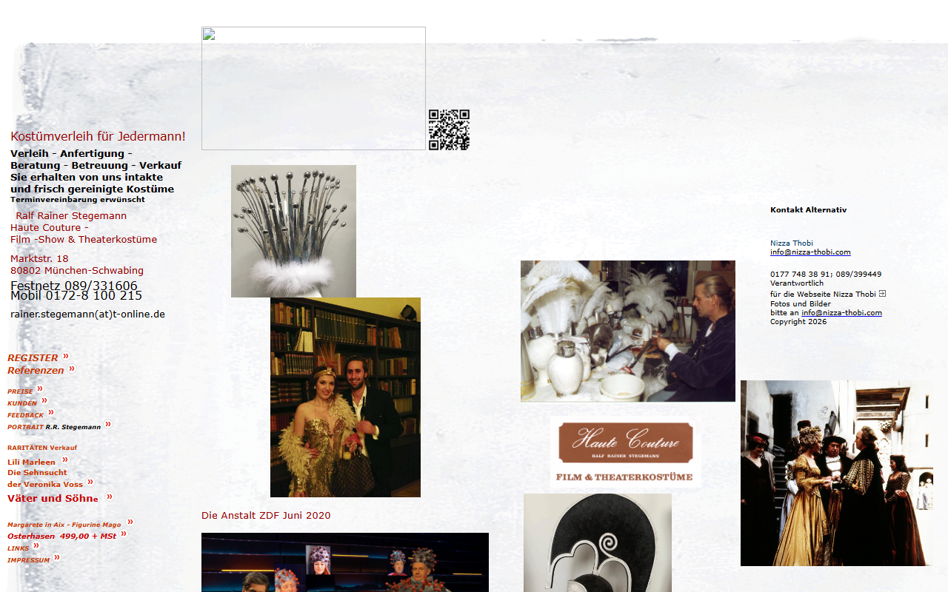
Task: Click the arrow next to Osterhasen 499,00
Action: point(124,534)
